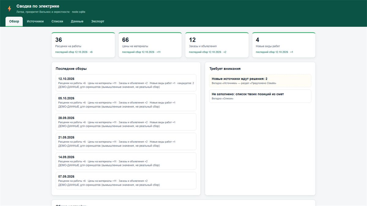Click the subtitle «Литва, приоритет Вильнюс и окрестности»
The height and width of the screenshot is (206, 367).
coord(43,12)
